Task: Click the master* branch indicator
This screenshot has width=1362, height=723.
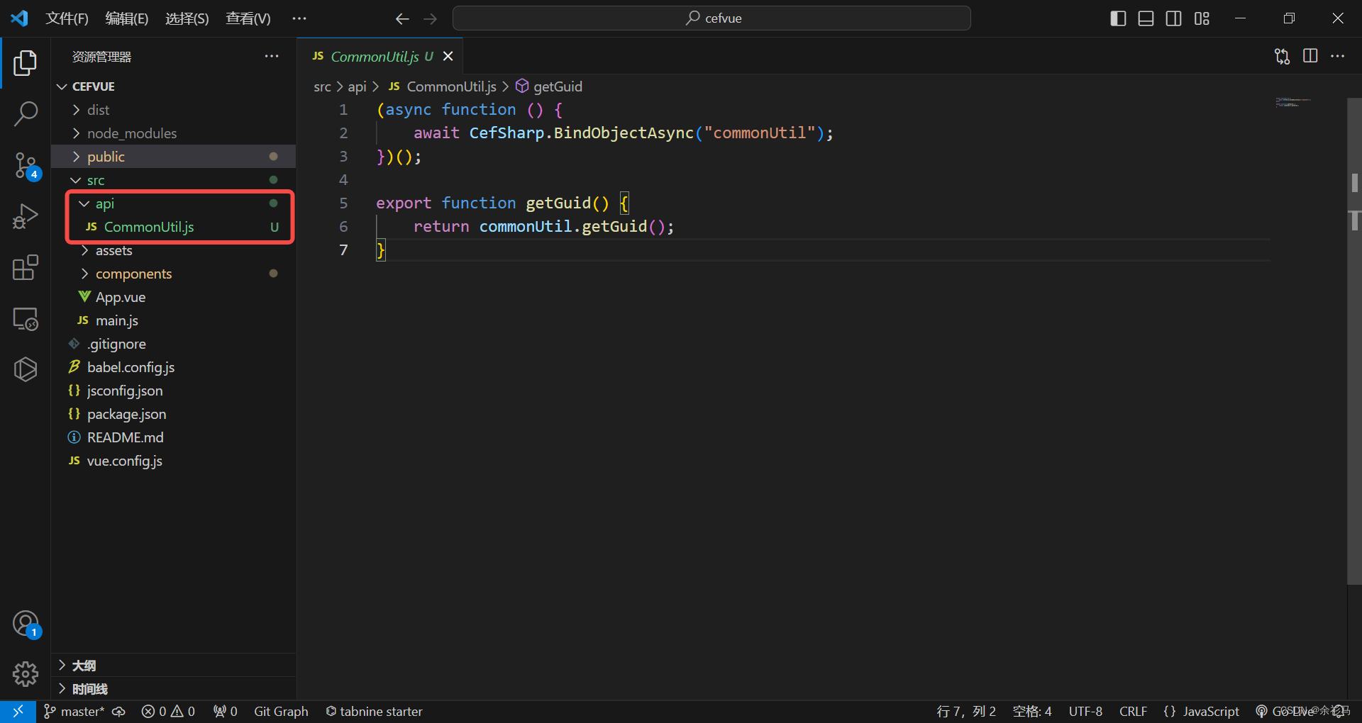Action: (80, 711)
